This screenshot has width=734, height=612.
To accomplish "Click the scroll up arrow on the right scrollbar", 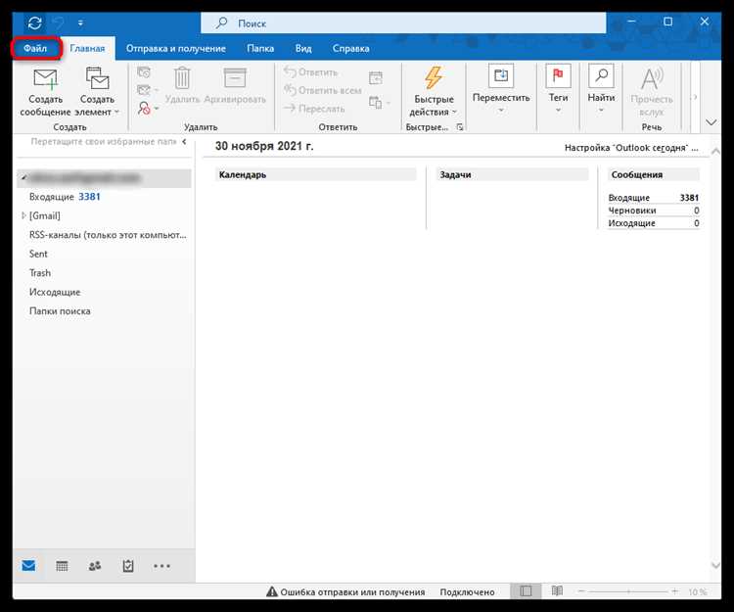I will click(715, 151).
